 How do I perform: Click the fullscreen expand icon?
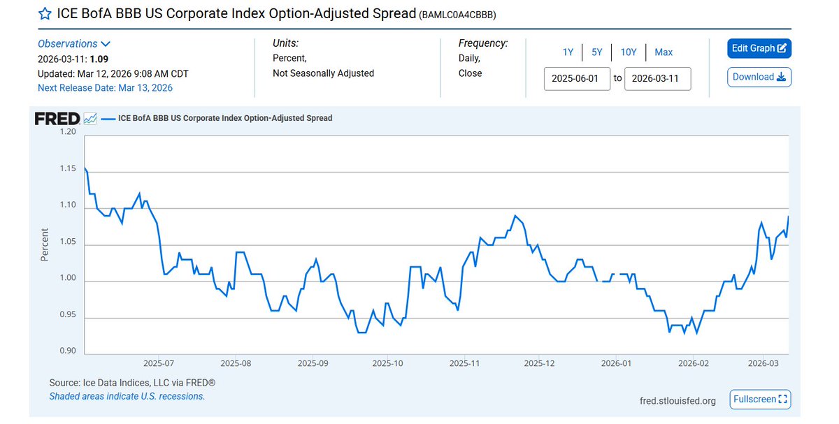point(783,400)
